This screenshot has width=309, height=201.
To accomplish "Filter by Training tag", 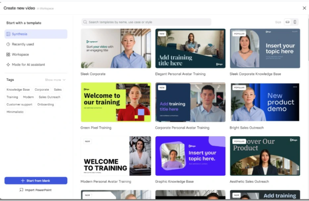I will tap(12, 97).
